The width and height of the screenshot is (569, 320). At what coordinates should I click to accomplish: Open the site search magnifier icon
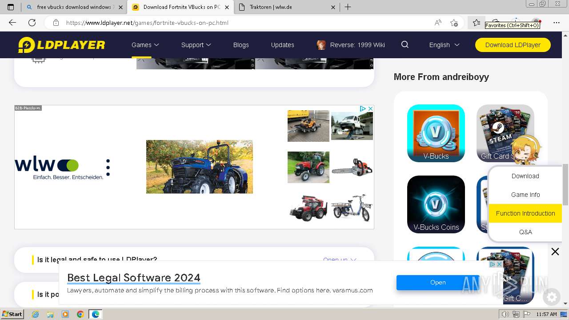pos(405,44)
